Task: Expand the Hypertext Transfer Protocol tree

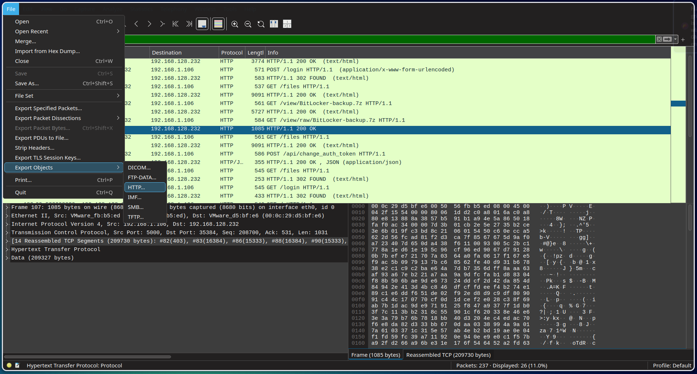Action: click(7, 249)
